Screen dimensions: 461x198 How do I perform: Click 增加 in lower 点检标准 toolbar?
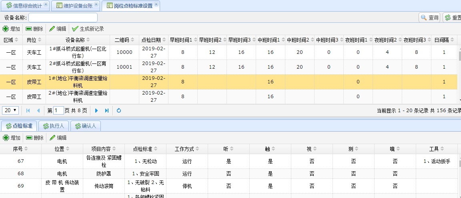pyautogui.click(x=12, y=138)
